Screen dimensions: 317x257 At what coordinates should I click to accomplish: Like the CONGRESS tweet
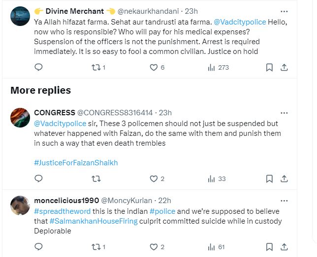coord(154,179)
